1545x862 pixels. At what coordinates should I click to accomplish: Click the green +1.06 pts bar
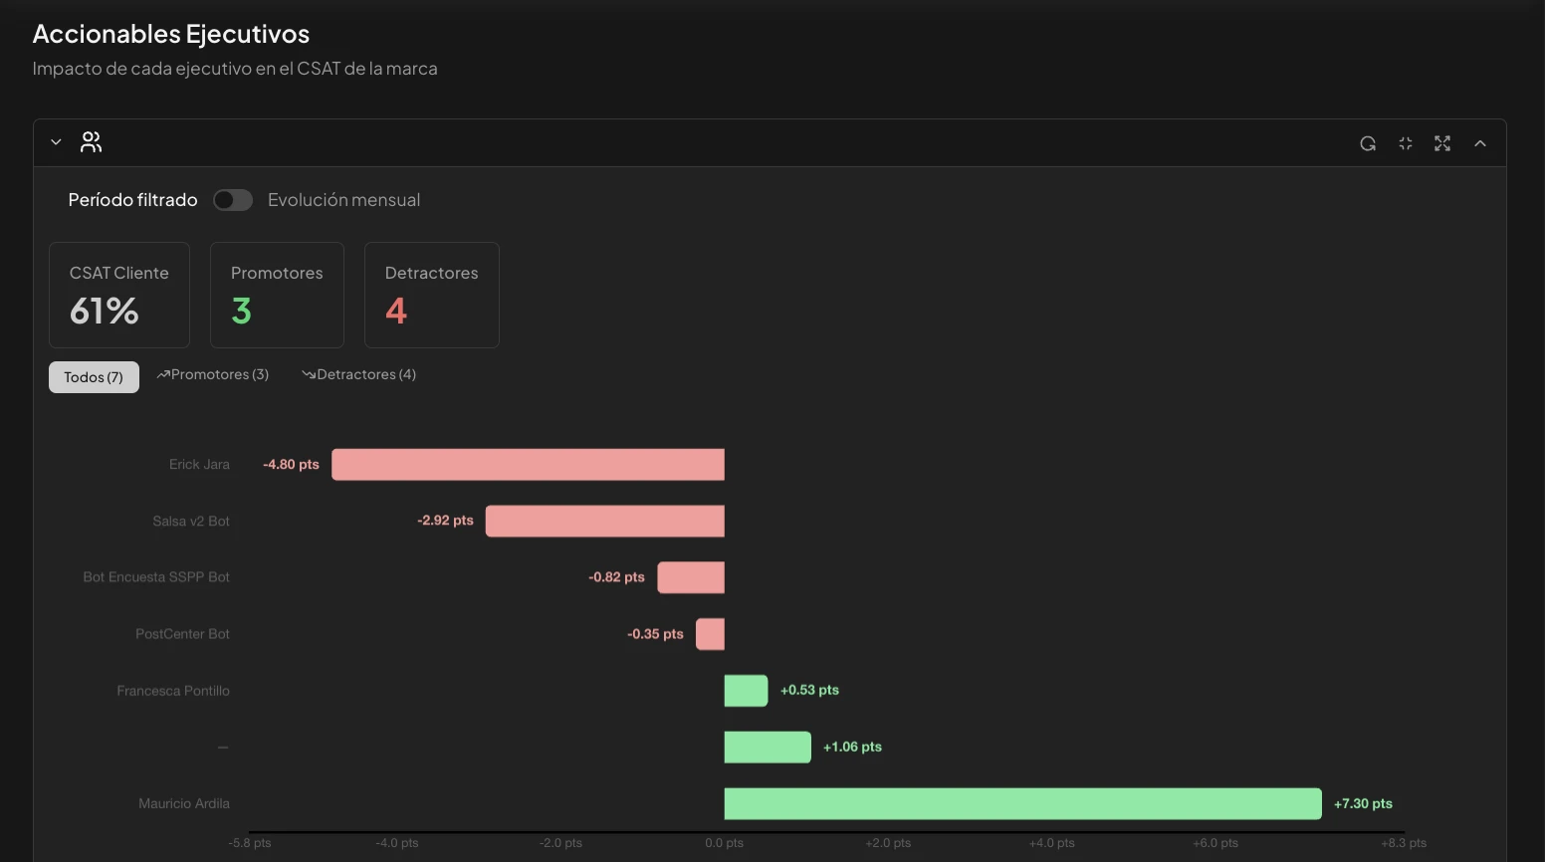[x=768, y=748]
